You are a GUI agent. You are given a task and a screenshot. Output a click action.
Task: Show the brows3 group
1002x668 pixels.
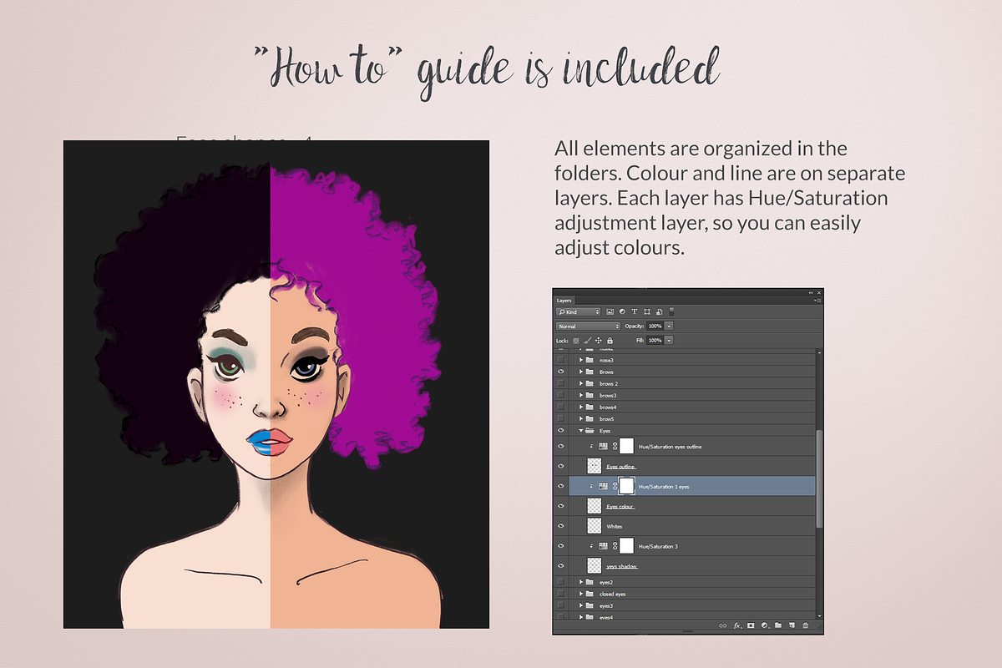560,395
